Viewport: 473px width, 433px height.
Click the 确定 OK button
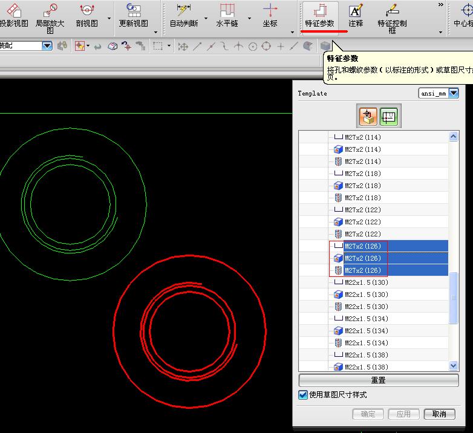pos(368,414)
